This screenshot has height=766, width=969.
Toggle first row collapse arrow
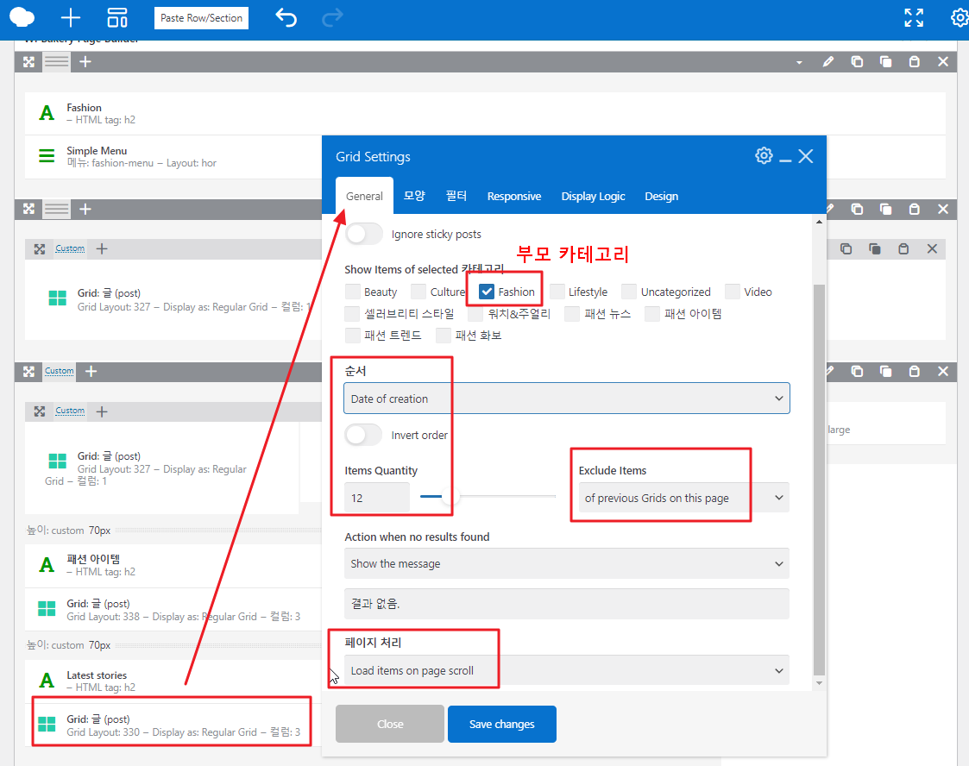[799, 62]
